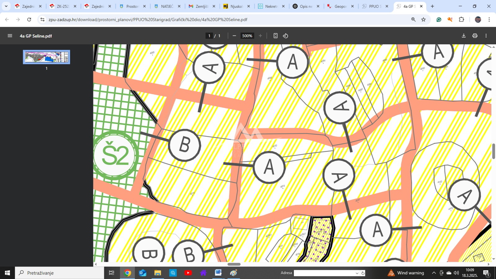The width and height of the screenshot is (496, 279).
Task: Open the green Grammarly-style extension icon
Action: point(439,19)
